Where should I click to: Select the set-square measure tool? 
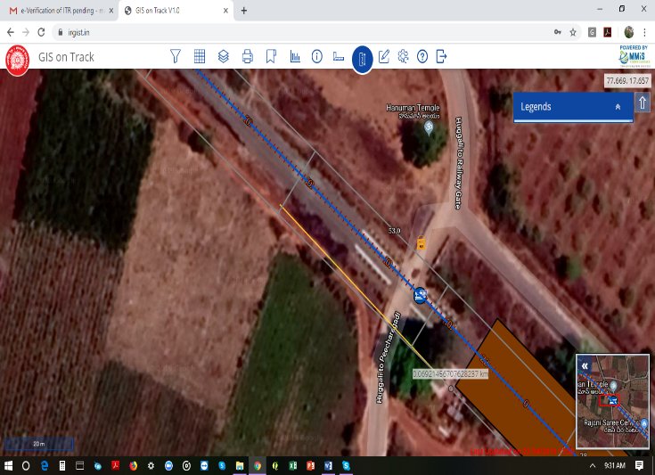(x=339, y=57)
